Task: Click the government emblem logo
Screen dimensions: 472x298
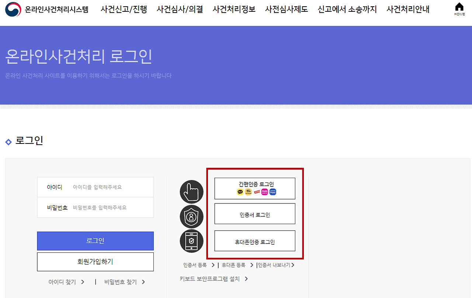Action: click(14, 9)
